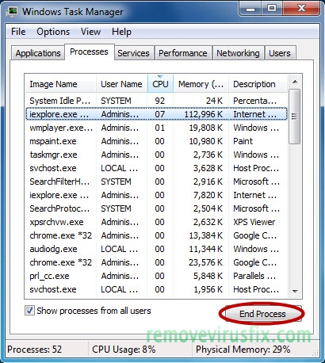Image resolution: width=325 pixels, height=363 pixels.
Task: Select the Processes tab
Action: (x=89, y=52)
